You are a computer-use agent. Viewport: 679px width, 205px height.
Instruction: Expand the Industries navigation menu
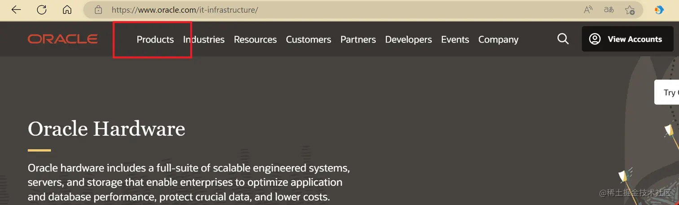point(204,39)
